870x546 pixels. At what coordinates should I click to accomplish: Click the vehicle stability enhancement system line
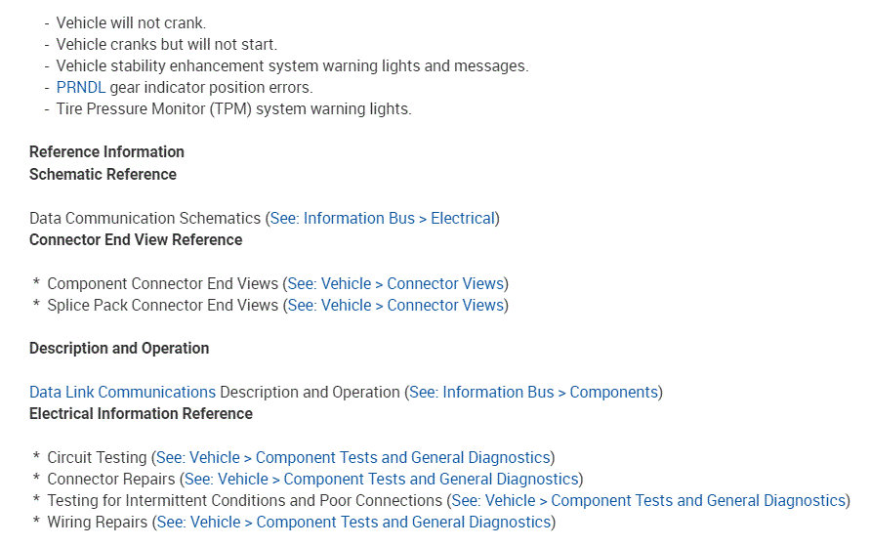click(x=292, y=66)
